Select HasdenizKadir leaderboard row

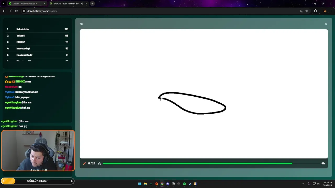tap(38, 55)
